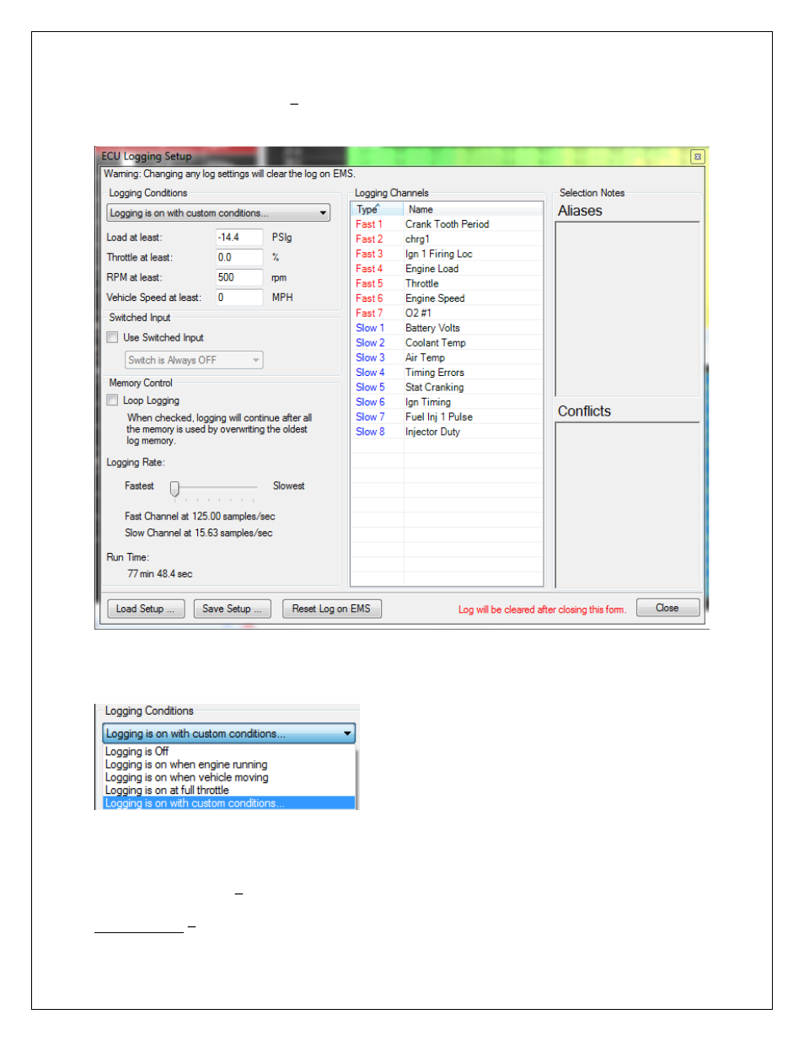
Task: Close the ECU Logging Setup title bar icon
Action: (697, 157)
